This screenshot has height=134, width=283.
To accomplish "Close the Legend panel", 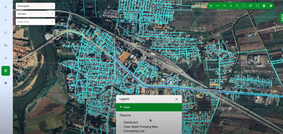I will (176, 99).
